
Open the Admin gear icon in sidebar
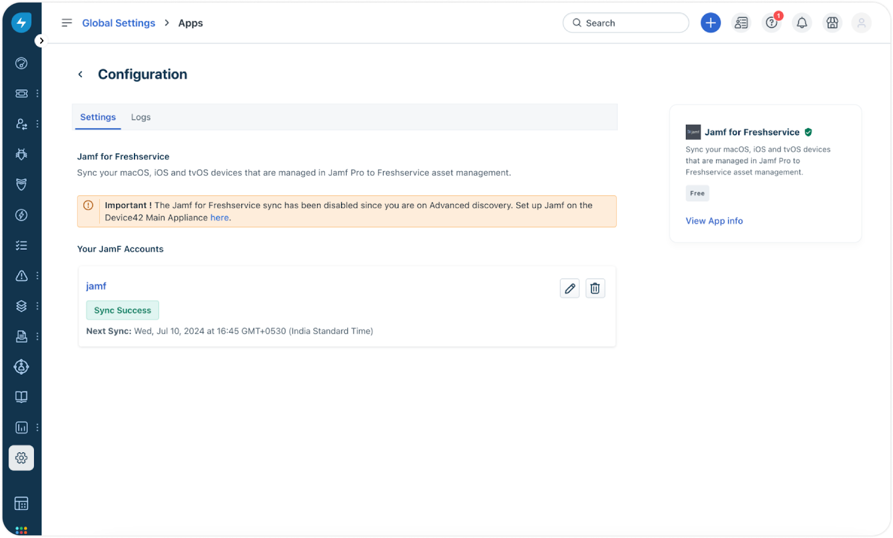coord(21,458)
